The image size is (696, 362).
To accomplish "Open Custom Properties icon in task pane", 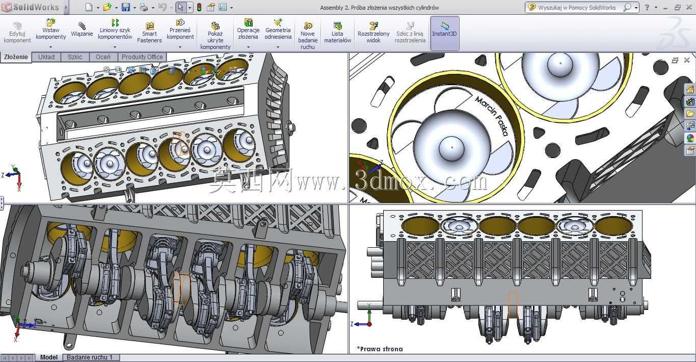I will 690,150.
